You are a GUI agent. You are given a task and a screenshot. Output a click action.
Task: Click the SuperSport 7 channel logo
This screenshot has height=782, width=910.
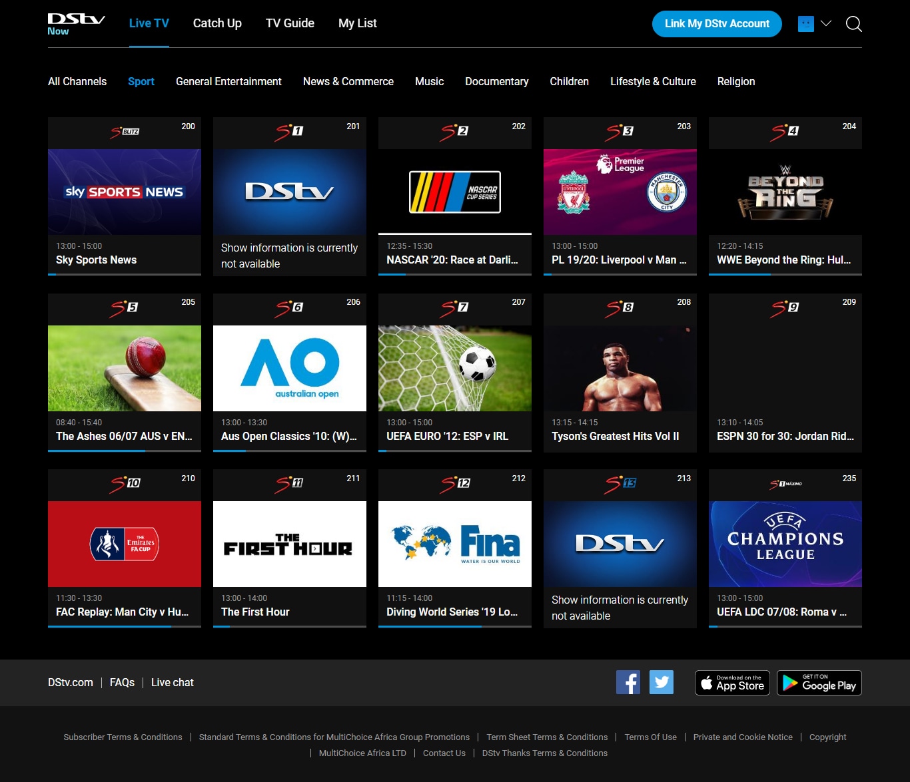(454, 308)
